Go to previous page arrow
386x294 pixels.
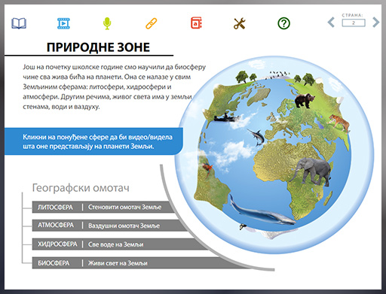coord(331,22)
